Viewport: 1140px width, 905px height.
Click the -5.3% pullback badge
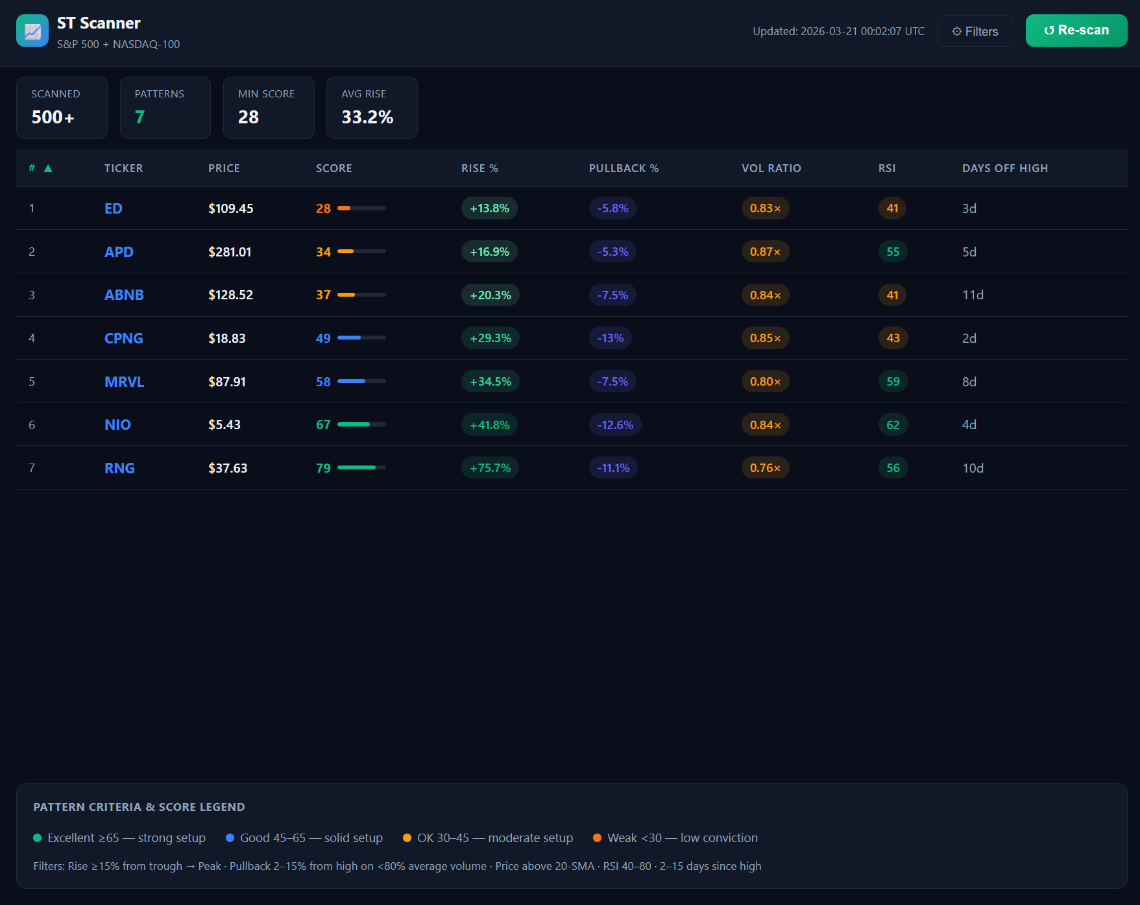pyautogui.click(x=612, y=252)
